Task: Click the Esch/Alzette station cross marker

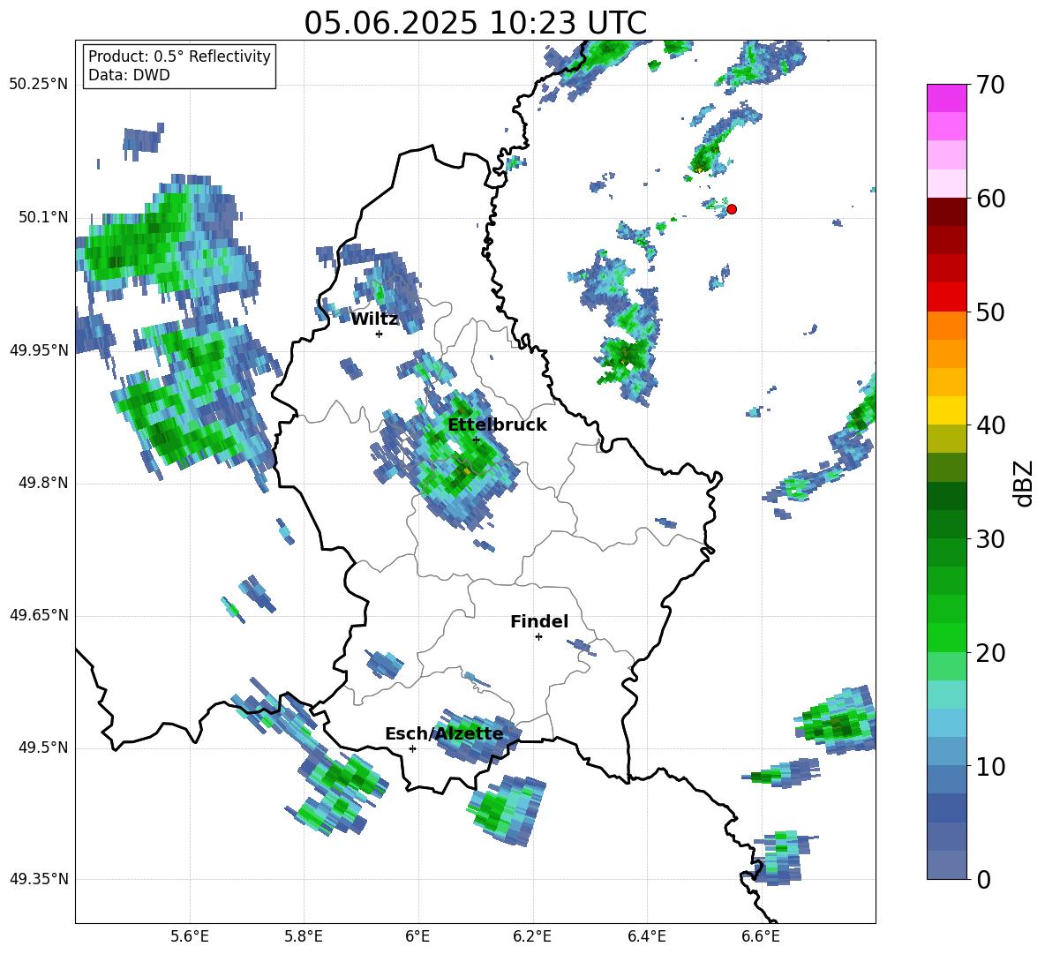Action: [x=412, y=748]
